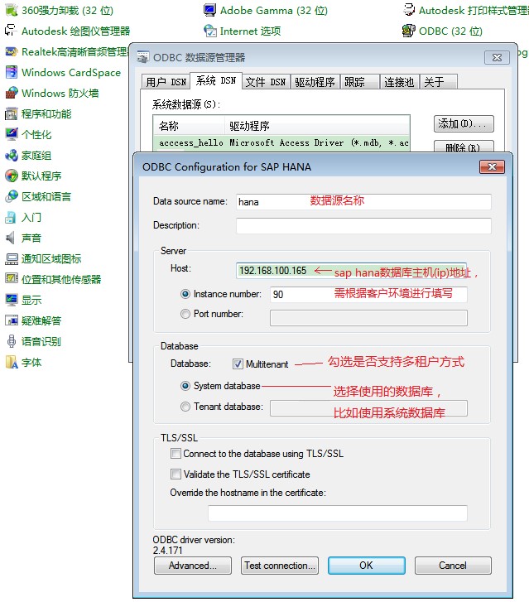Switch to the 驱动程序 tab
The height and width of the screenshot is (602, 529).
pos(315,82)
